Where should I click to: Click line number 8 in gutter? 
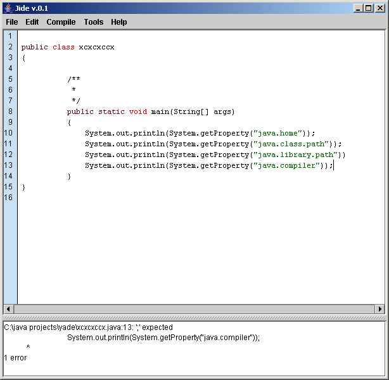click(x=10, y=111)
